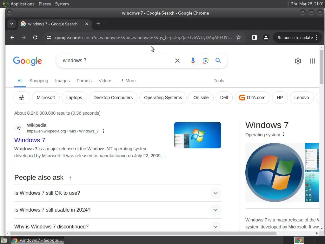Click the magnifying glass search button

[x=218, y=61]
